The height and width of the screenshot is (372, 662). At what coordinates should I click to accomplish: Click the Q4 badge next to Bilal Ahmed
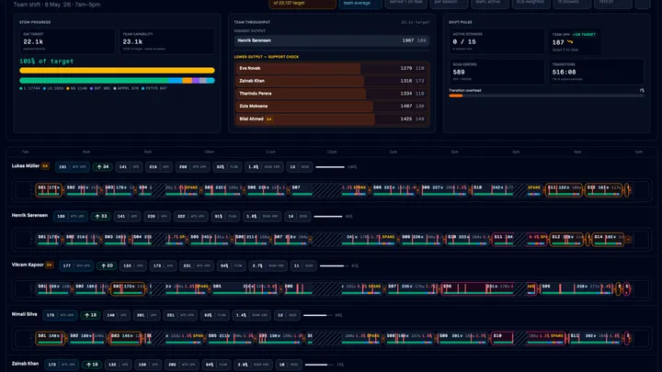tap(268, 118)
